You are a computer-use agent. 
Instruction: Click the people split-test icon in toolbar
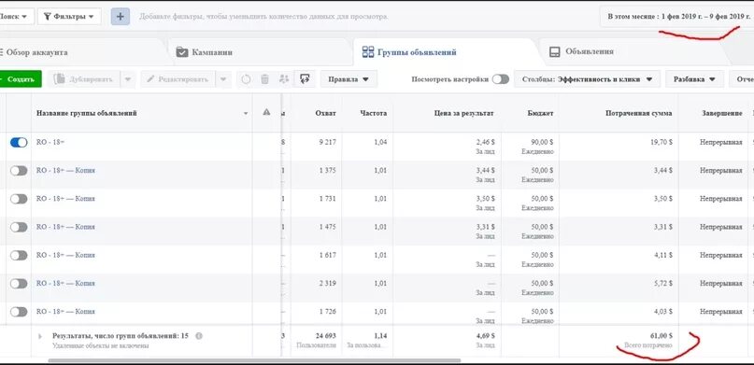284,79
